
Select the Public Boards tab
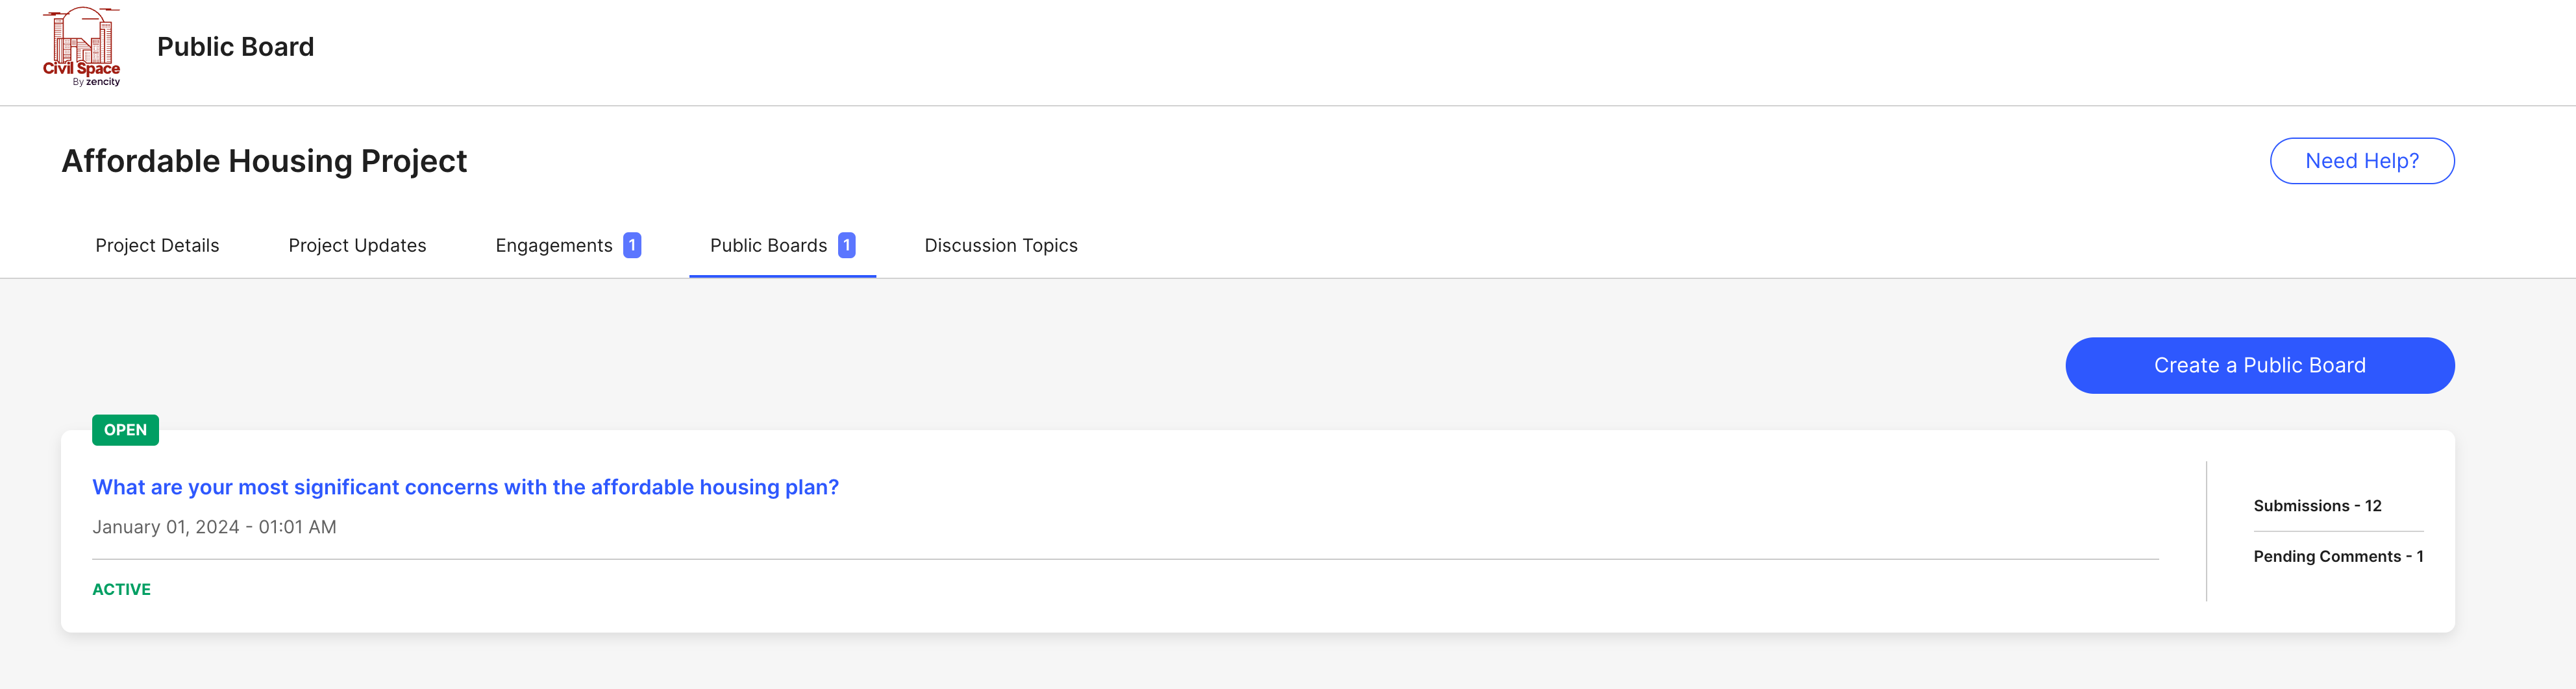pyautogui.click(x=768, y=245)
